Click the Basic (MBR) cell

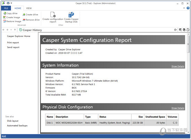(x=91, y=123)
